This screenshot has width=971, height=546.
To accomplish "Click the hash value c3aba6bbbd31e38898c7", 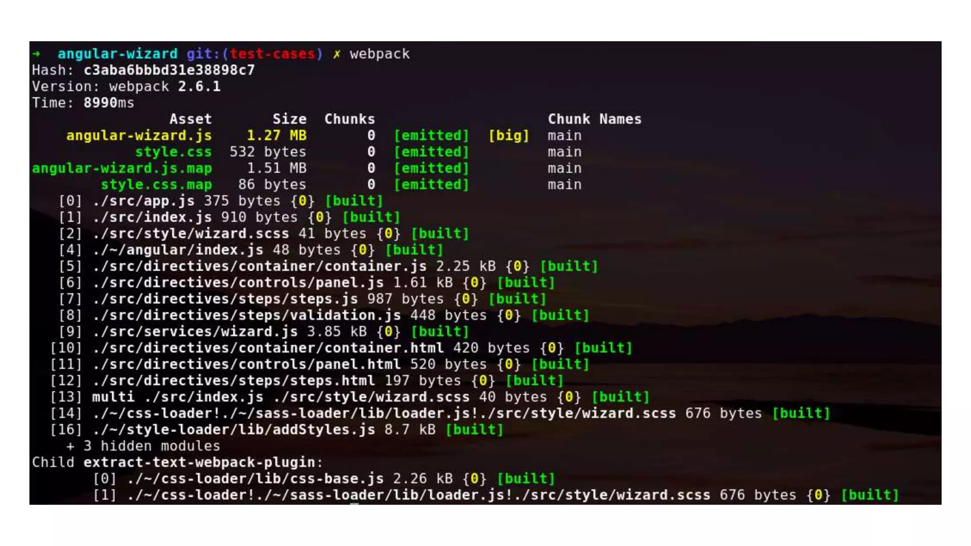I will pos(169,70).
